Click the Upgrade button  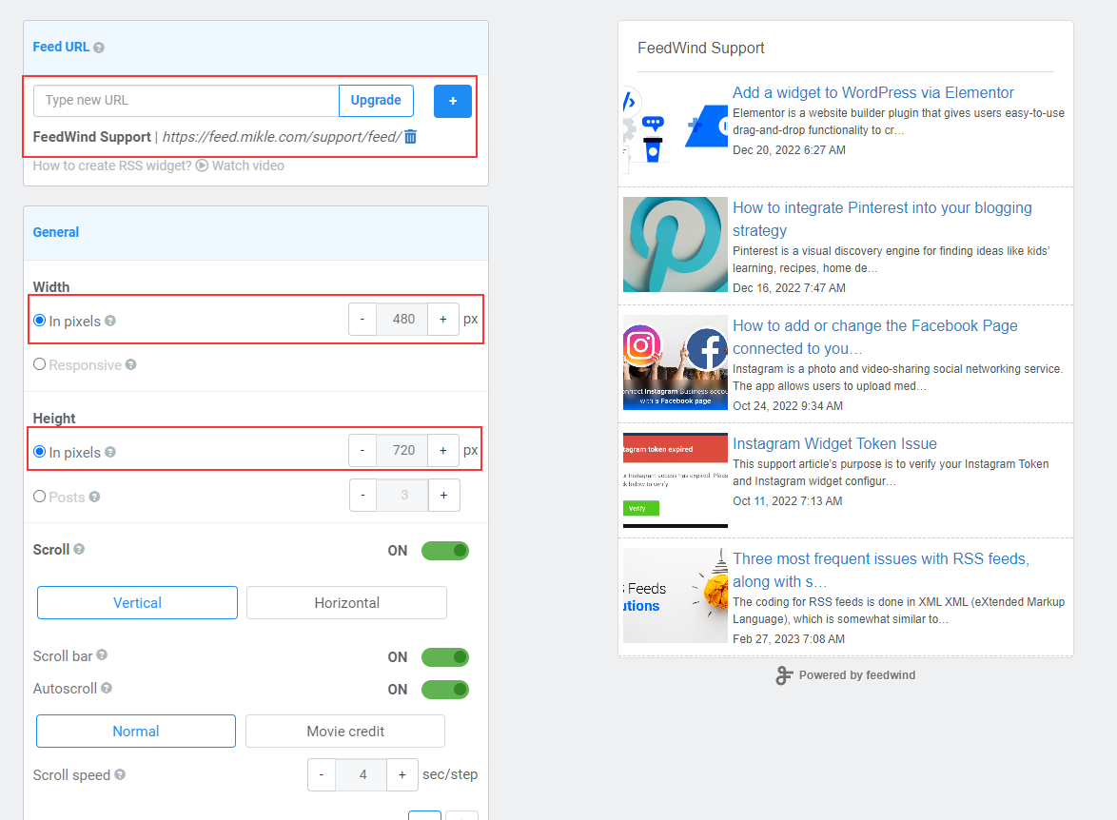tap(376, 101)
